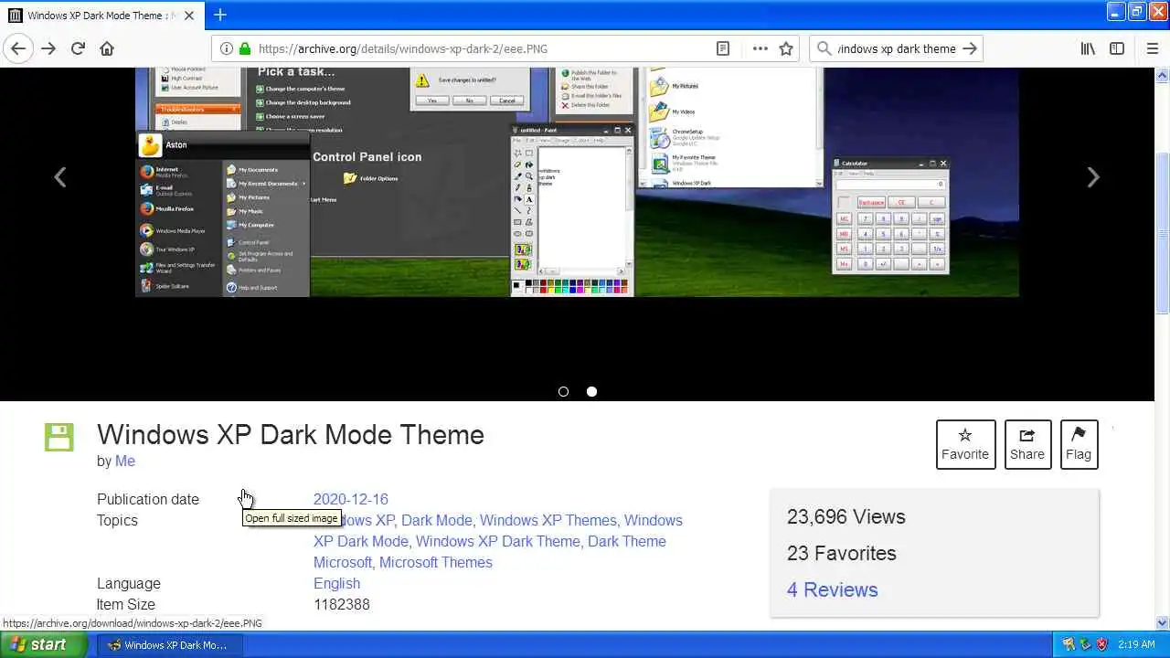
Task: Favorite this item with star button
Action: 965,444
